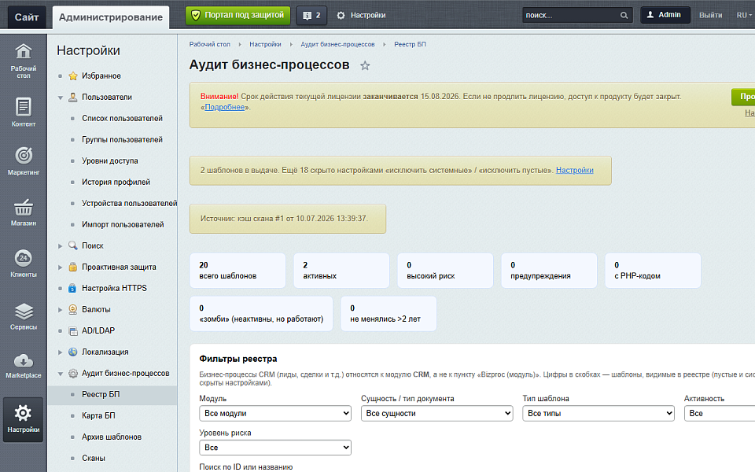Collapse the Пользователи tree section

[x=61, y=98]
